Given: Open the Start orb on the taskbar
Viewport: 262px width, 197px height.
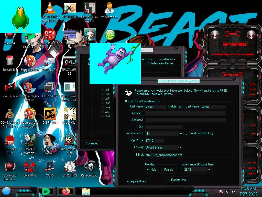Looking at the screenshot, I should [x=6, y=191].
